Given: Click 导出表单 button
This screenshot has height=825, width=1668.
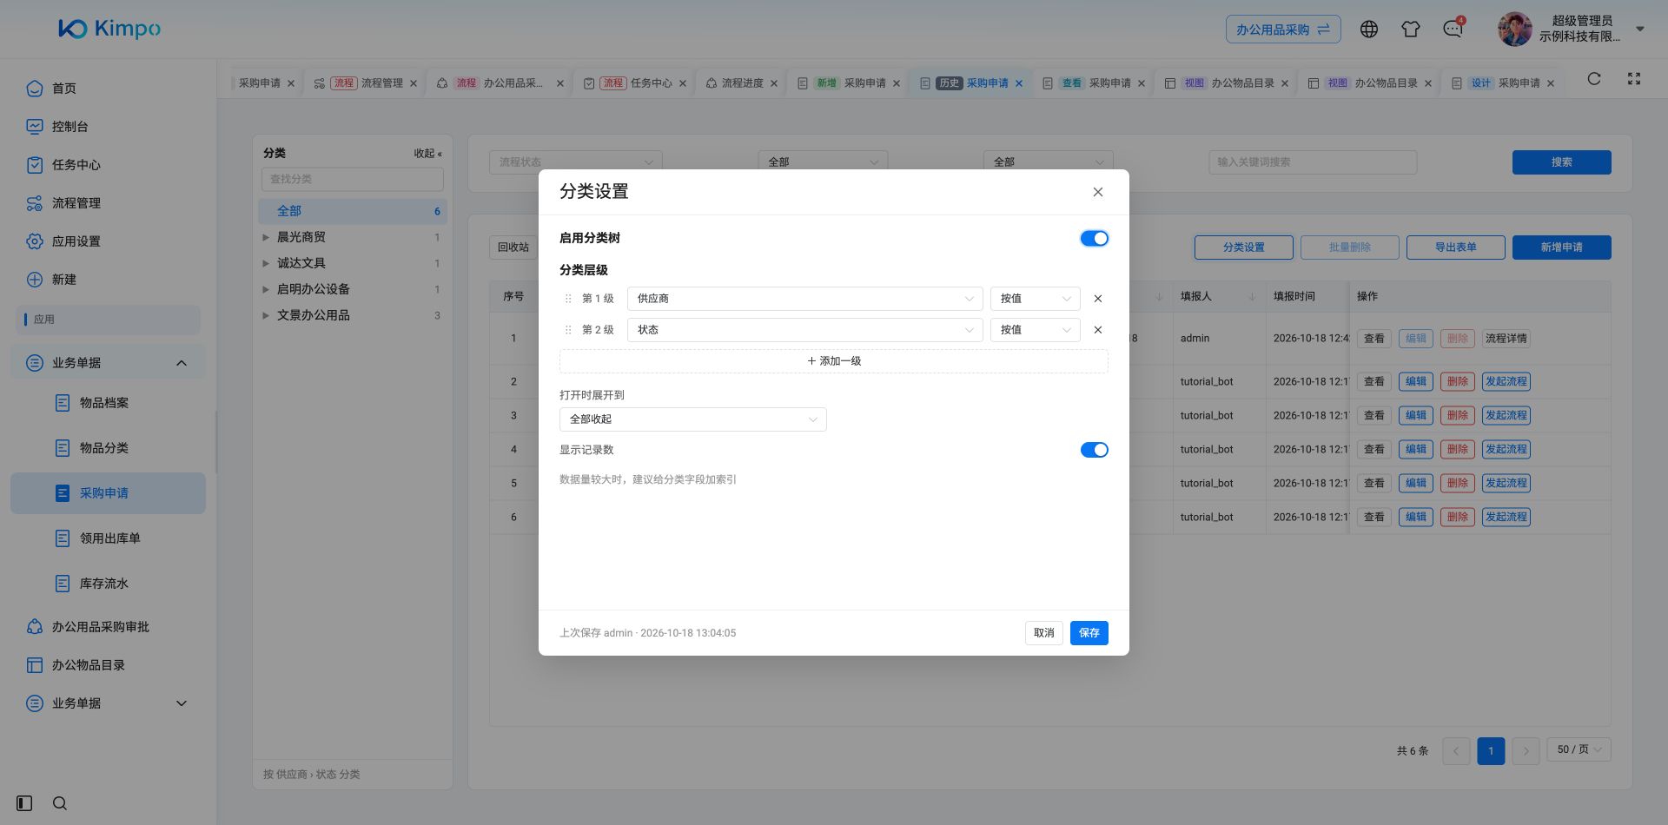Looking at the screenshot, I should (1455, 247).
